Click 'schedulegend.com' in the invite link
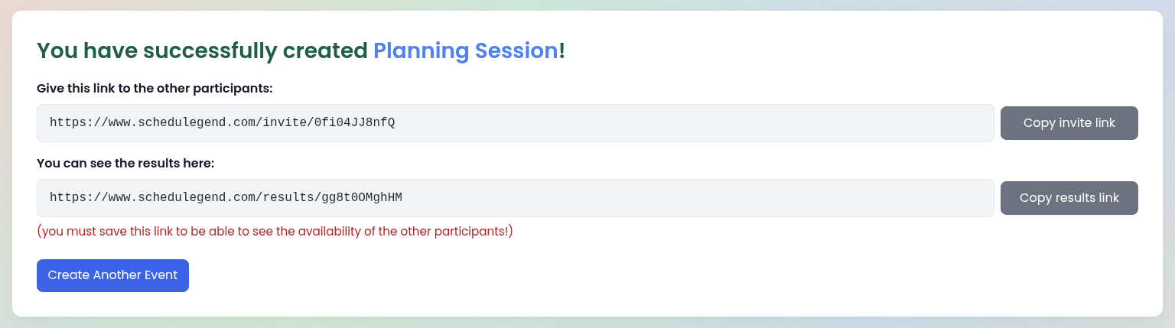 tap(197, 122)
